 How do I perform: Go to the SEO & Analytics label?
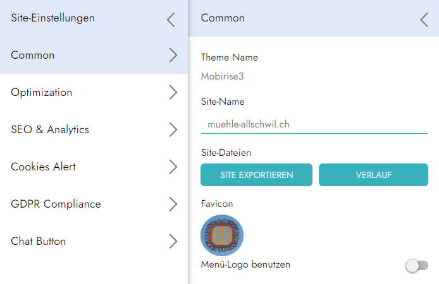click(50, 130)
